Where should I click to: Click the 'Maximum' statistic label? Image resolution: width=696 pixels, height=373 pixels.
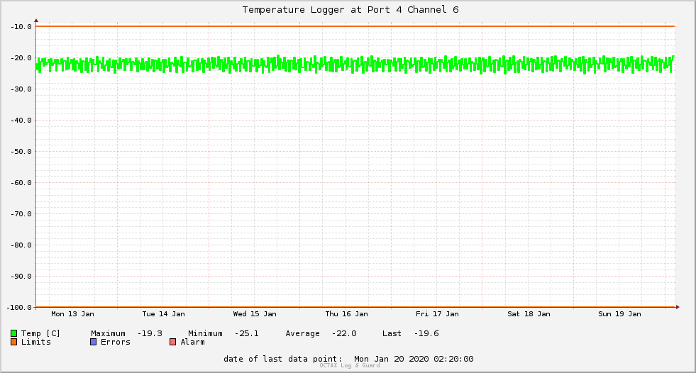(108, 333)
